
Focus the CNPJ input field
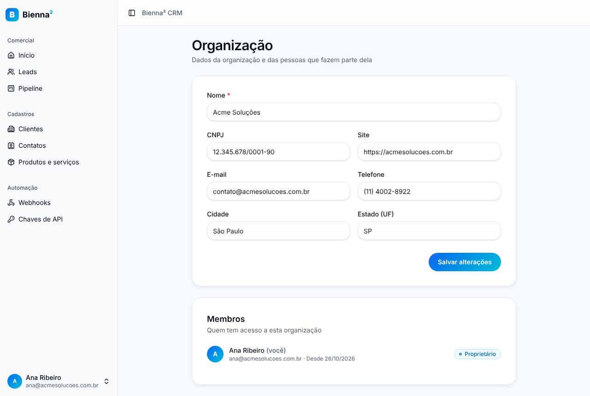click(278, 151)
